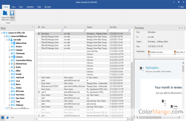Screen dimensions: 186x121
Task: Sort by the Sent Date column header
Action: coord(113,27)
